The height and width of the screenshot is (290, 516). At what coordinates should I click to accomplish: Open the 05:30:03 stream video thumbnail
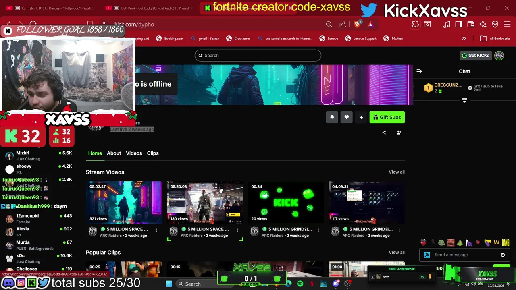click(x=205, y=202)
